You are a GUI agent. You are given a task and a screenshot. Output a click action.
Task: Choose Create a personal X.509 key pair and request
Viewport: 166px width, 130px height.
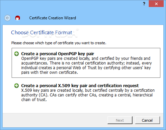(86, 92)
